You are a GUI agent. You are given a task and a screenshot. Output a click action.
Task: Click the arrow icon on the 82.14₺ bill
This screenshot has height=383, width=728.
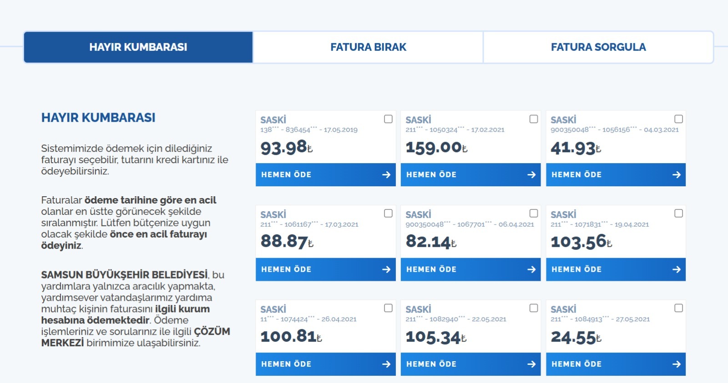coord(531,269)
